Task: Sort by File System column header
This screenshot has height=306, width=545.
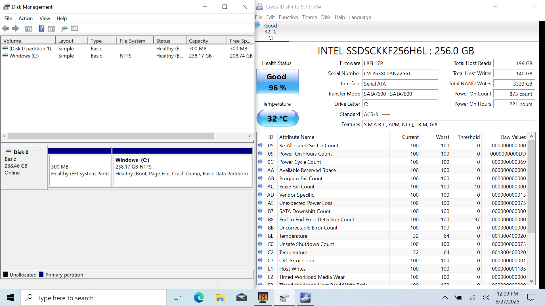Action: tap(135, 41)
